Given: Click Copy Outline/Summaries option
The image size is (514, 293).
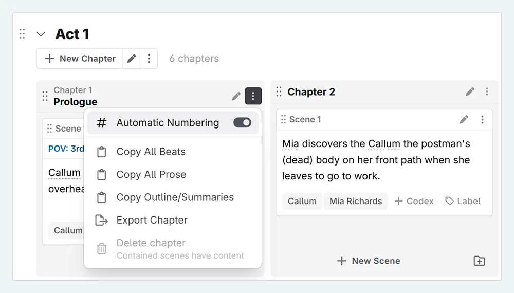Looking at the screenshot, I should pyautogui.click(x=175, y=197).
